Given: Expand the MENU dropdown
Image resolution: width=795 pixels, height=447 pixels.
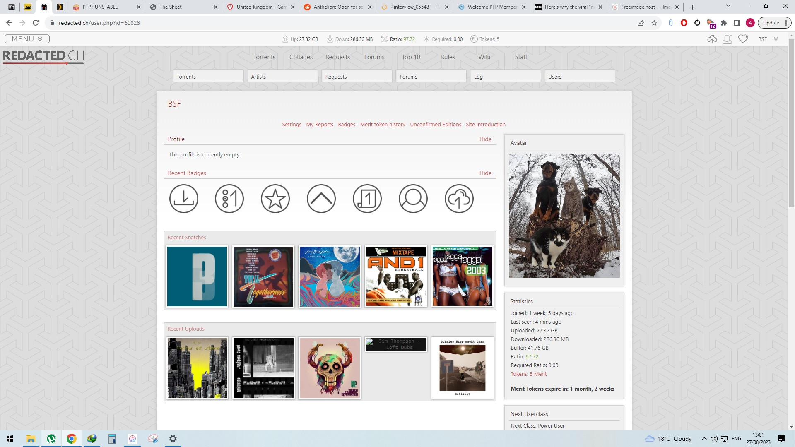Looking at the screenshot, I should click(27, 39).
